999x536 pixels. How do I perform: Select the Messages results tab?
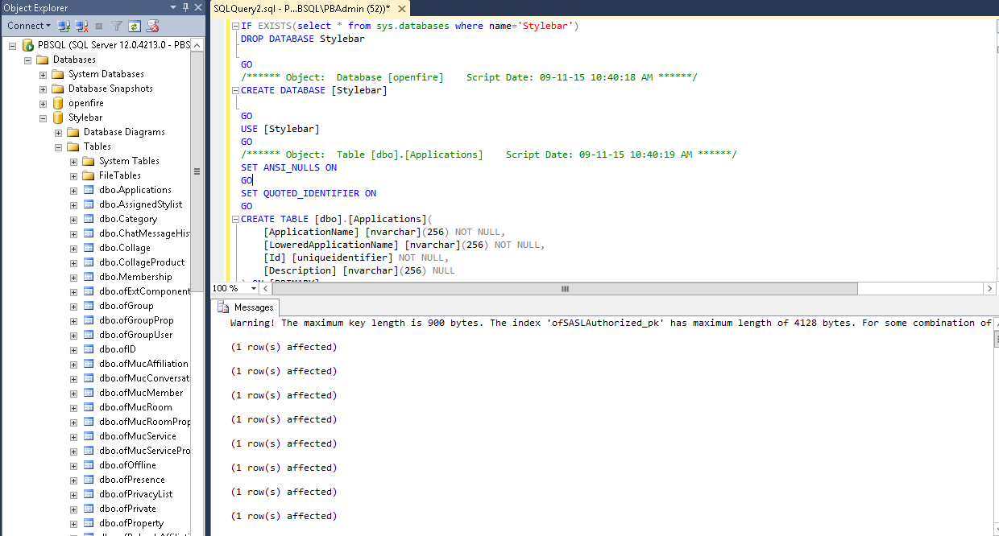pos(247,307)
